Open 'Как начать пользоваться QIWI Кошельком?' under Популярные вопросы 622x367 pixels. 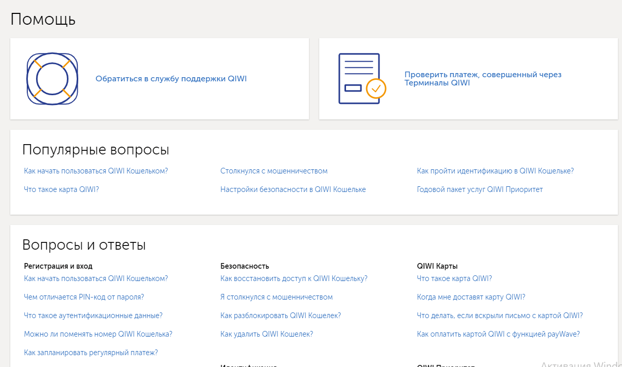[x=96, y=171]
